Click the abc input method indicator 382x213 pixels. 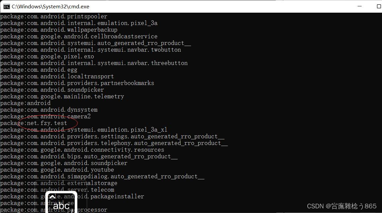click(61, 204)
